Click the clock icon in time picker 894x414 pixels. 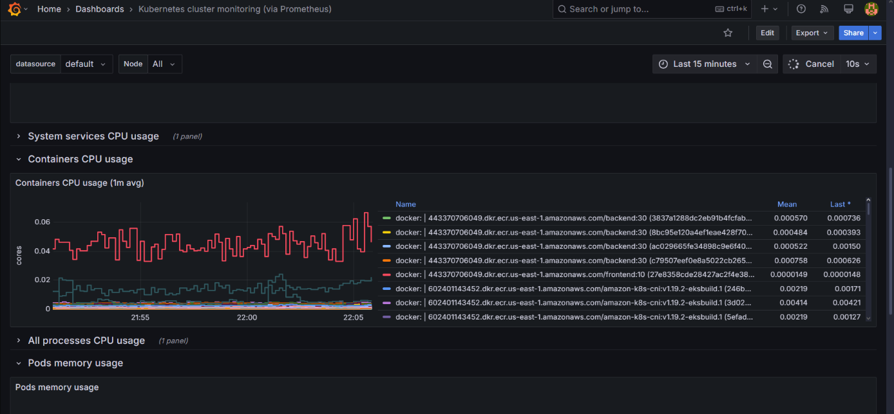[x=663, y=64]
